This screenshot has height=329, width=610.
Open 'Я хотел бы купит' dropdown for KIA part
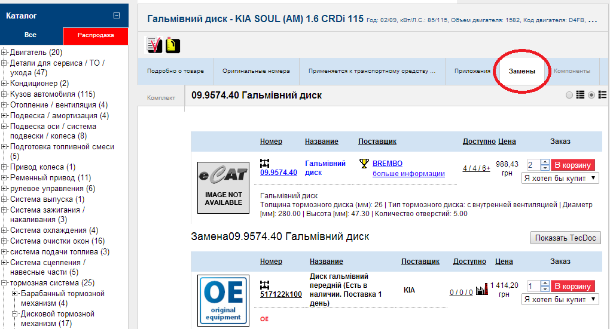pos(560,299)
